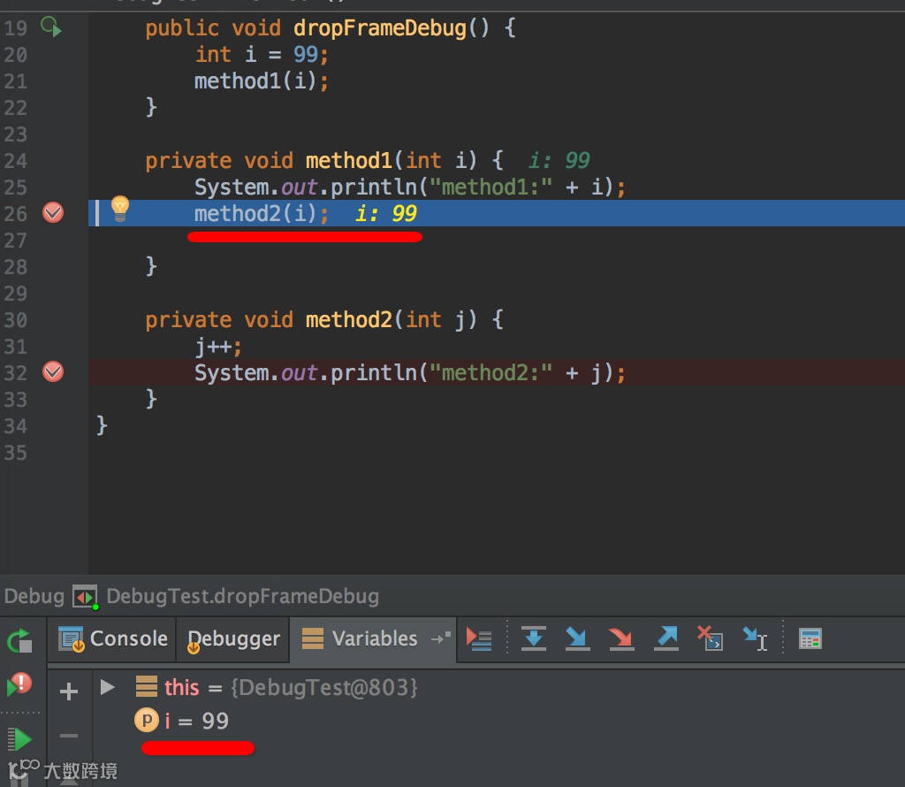
Task: Click the restore layout arrow beside Variables
Action: click(x=441, y=638)
